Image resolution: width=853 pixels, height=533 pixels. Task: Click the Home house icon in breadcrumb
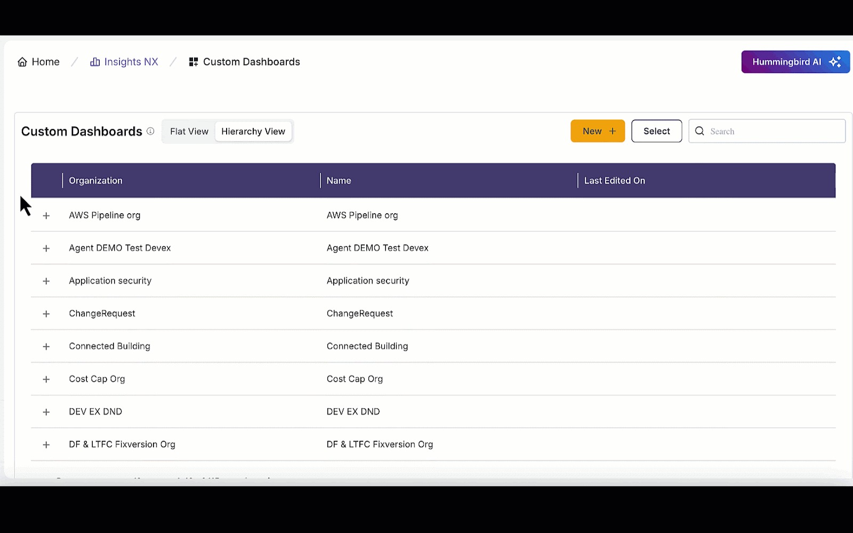click(x=22, y=62)
